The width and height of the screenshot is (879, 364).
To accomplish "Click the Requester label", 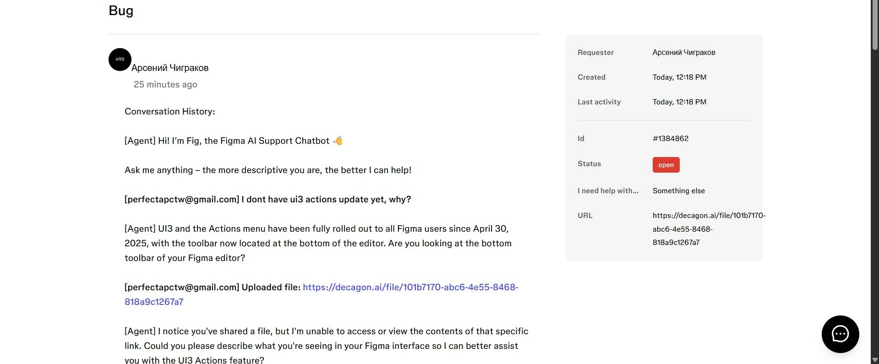I will point(595,52).
